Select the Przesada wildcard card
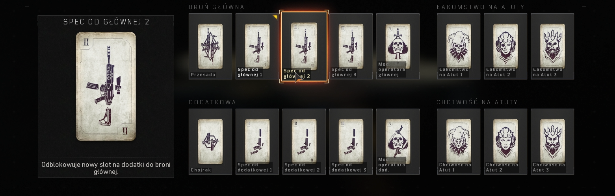 point(210,46)
